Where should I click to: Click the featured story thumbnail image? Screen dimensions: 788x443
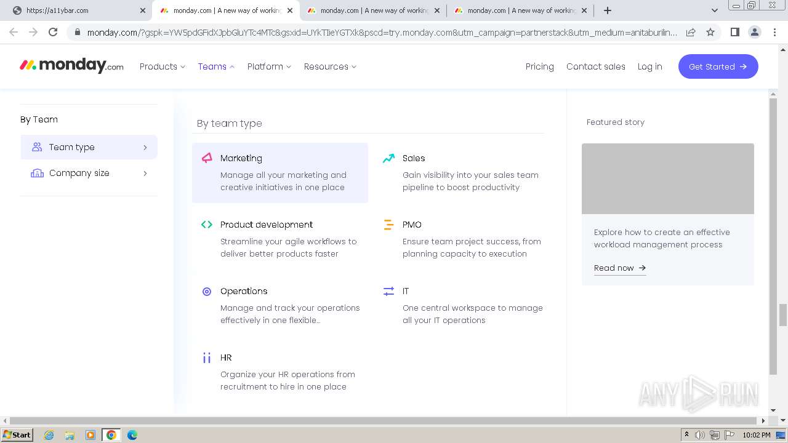coord(668,178)
